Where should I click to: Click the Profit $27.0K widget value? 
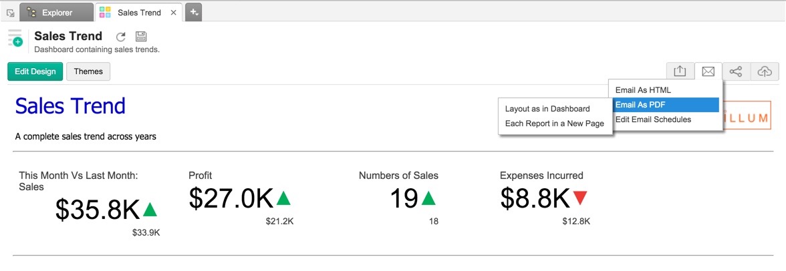pos(231,198)
